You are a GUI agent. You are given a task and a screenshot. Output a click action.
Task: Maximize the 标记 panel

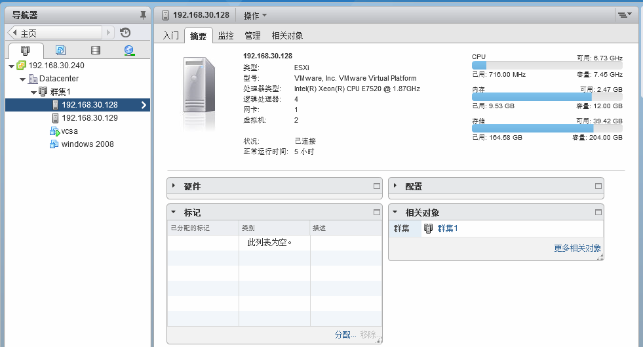[x=376, y=213]
